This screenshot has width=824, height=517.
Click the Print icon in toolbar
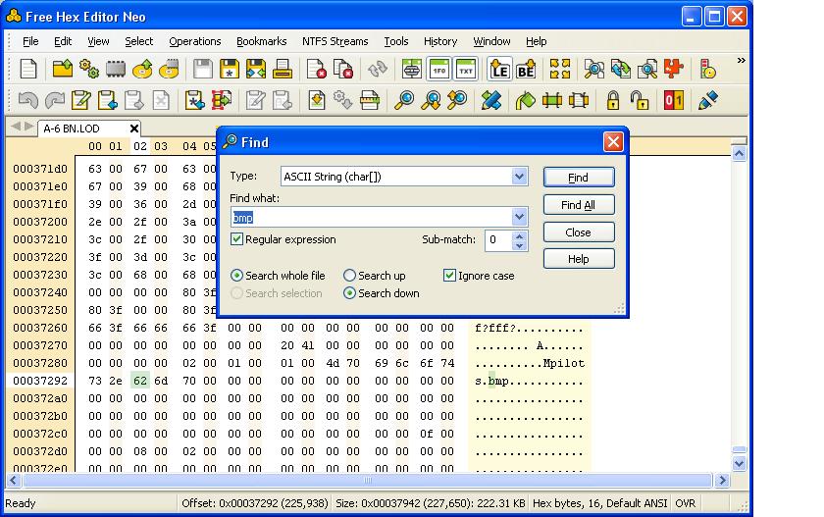[283, 69]
